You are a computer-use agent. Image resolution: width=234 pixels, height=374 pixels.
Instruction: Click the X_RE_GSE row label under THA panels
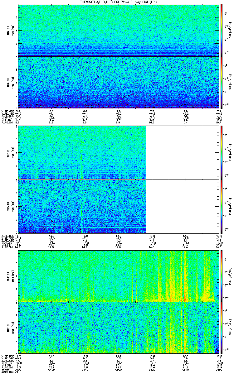tap(7, 111)
